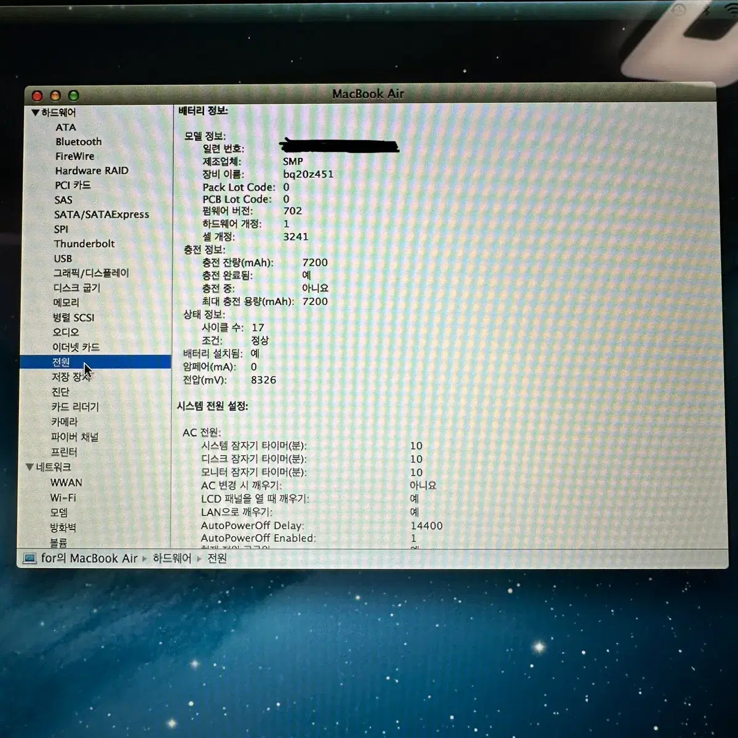The height and width of the screenshot is (738, 738).
Task: Open the SATA/SATAExpress entry
Action: 101,215
